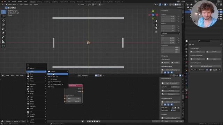Viewport: 223px width, 125px height.
Task: Select the Transform tool
Action: (x=3, y=33)
